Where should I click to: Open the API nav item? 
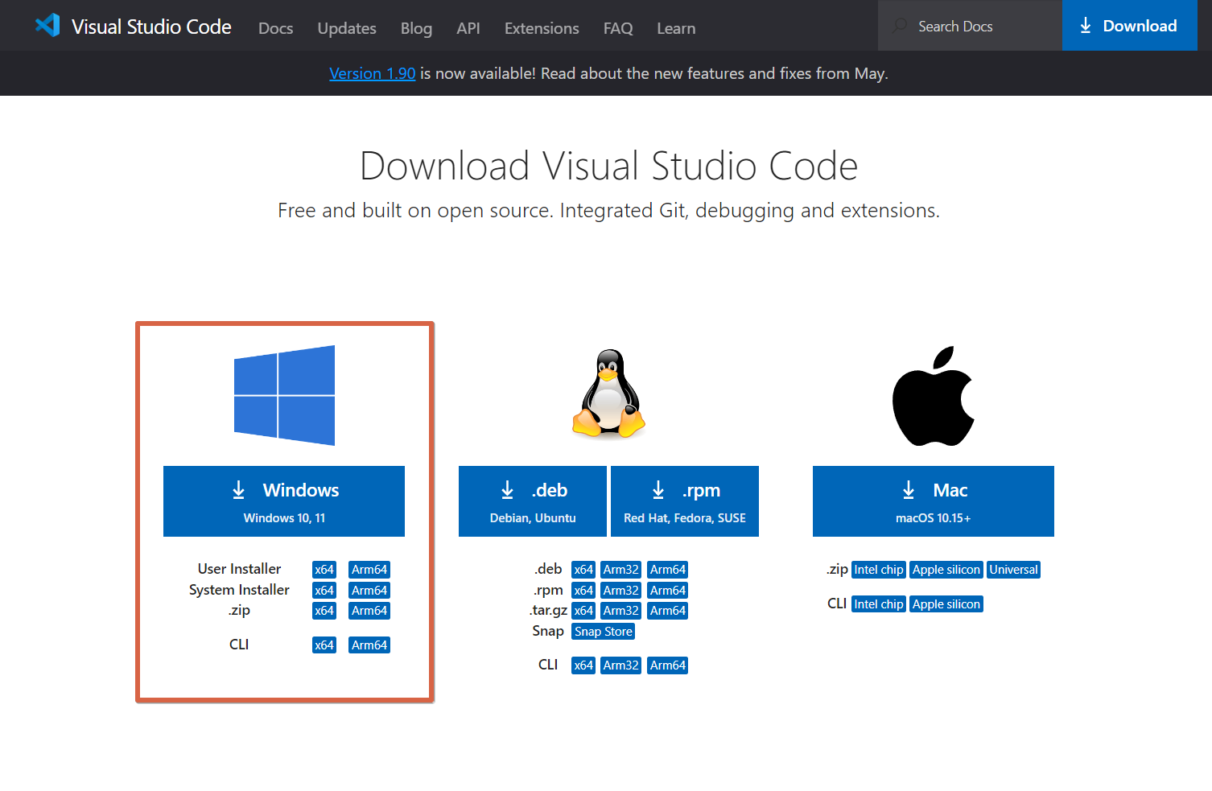tap(468, 28)
